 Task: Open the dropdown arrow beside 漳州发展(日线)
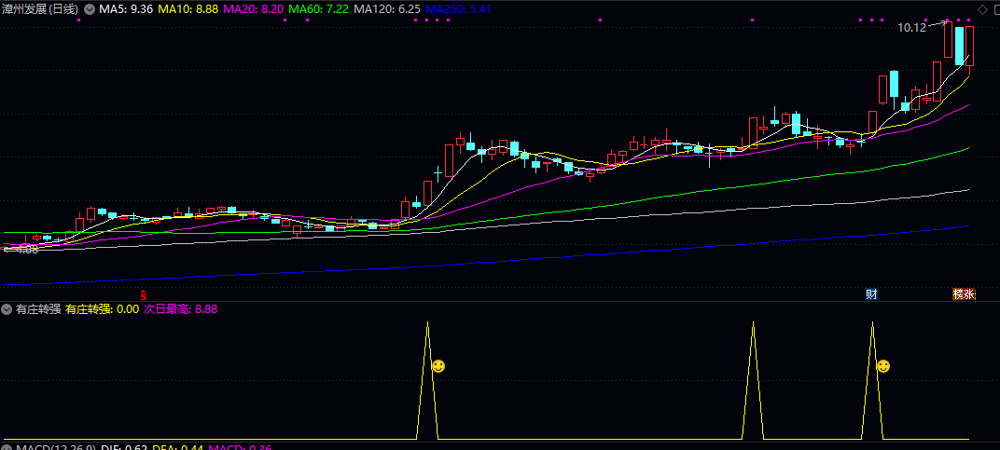89,9
